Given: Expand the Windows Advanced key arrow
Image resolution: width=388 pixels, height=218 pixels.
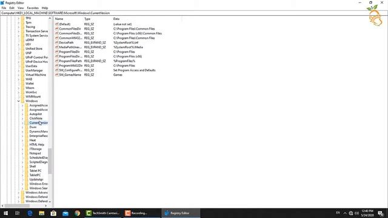Looking at the screenshot, I should (x=19, y=193).
